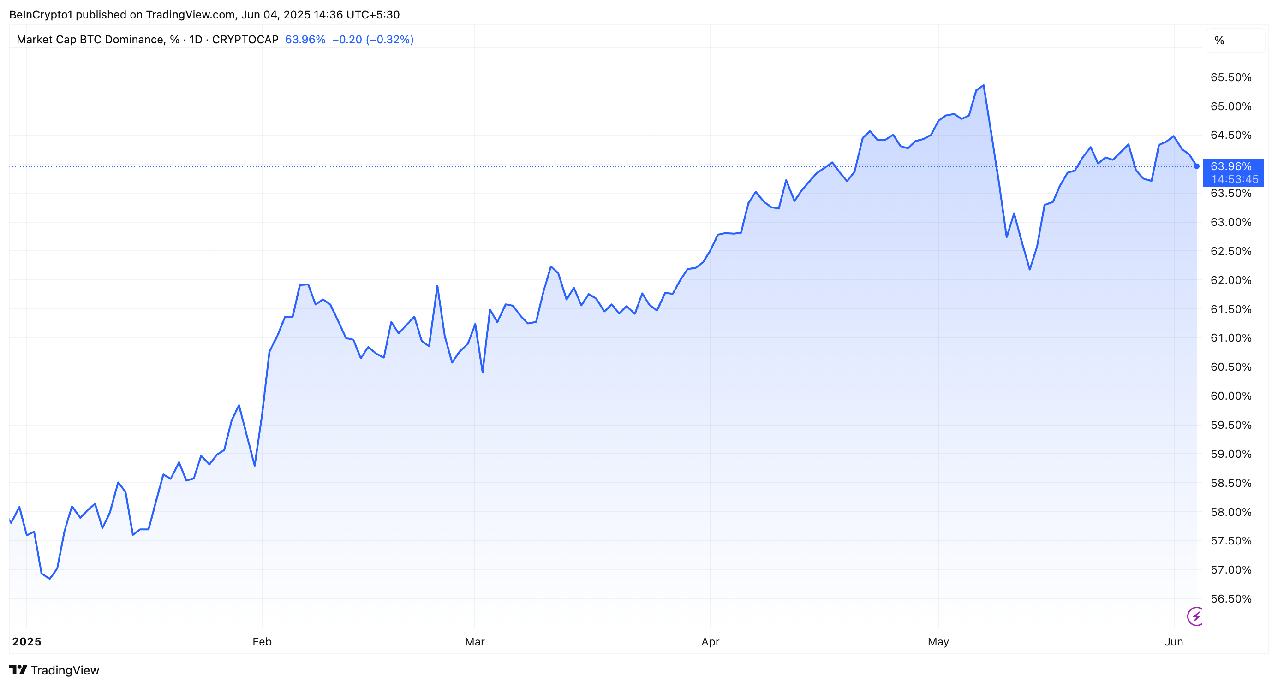Click the 63.96% value in chart legend

coord(305,40)
